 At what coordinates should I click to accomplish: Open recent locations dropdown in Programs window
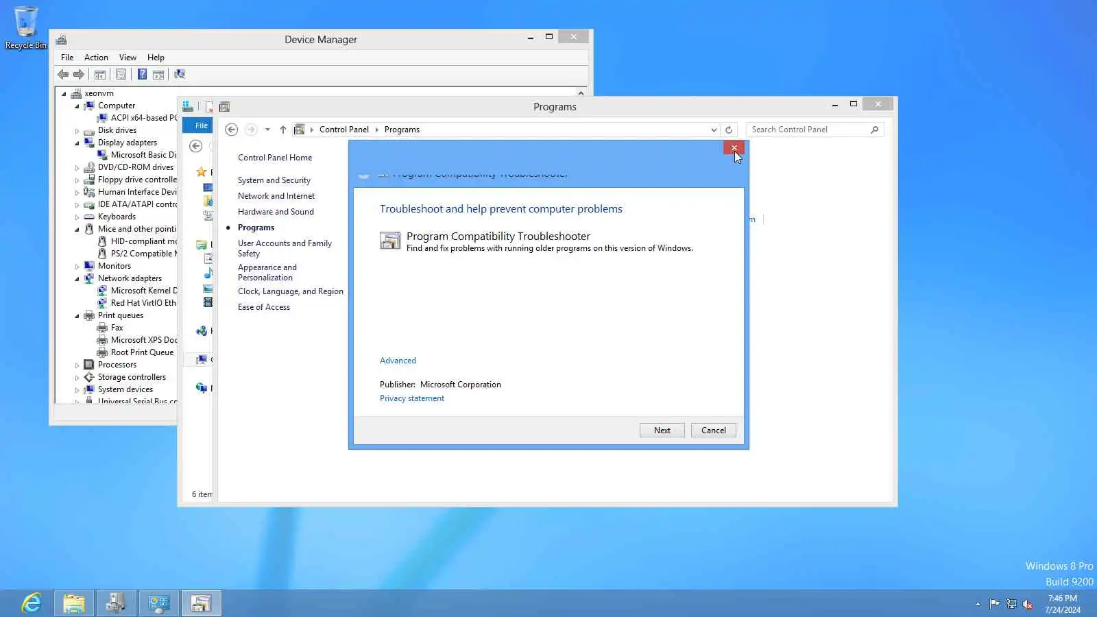click(x=267, y=130)
